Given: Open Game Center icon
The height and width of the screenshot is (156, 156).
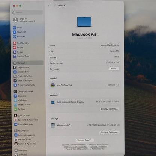Looking at the screenshot, I should coord(16,139).
